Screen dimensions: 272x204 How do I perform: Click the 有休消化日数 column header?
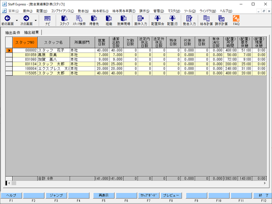coord(216,43)
